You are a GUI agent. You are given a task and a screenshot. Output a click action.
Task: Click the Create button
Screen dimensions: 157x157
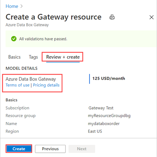(x=19, y=149)
